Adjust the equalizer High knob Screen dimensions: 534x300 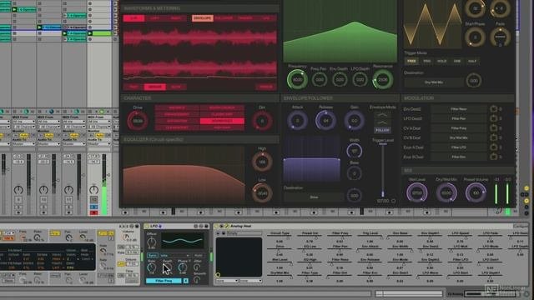coord(262,162)
